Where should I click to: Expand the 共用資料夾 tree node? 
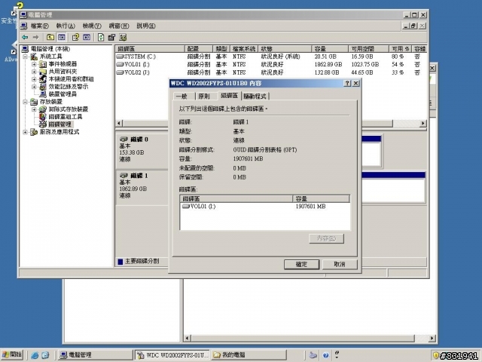(34, 72)
